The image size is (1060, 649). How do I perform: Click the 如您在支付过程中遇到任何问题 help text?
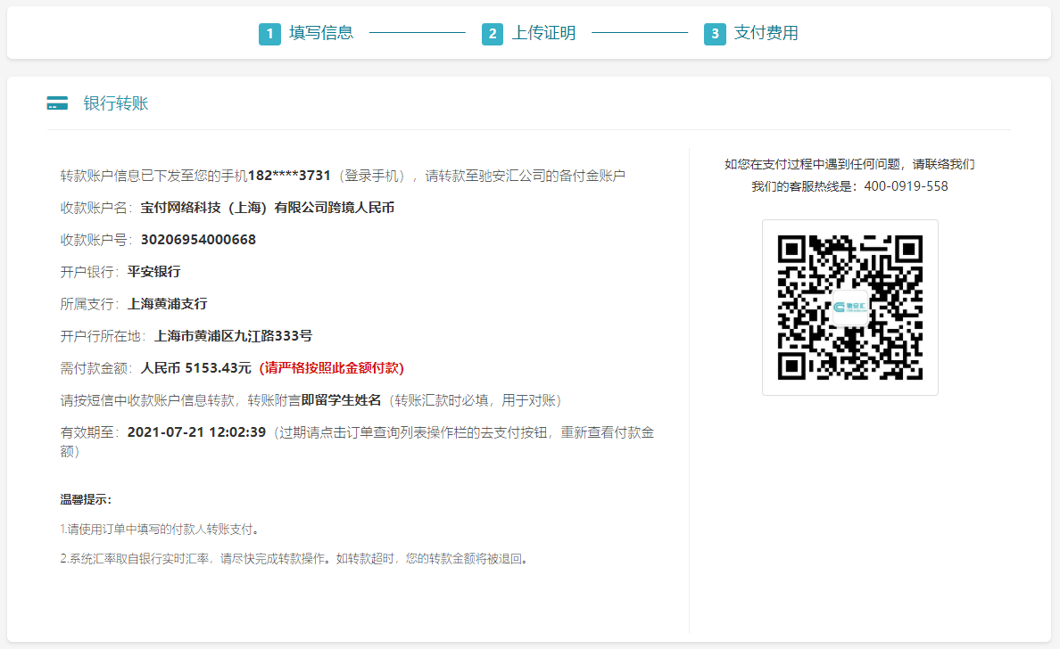point(849,164)
